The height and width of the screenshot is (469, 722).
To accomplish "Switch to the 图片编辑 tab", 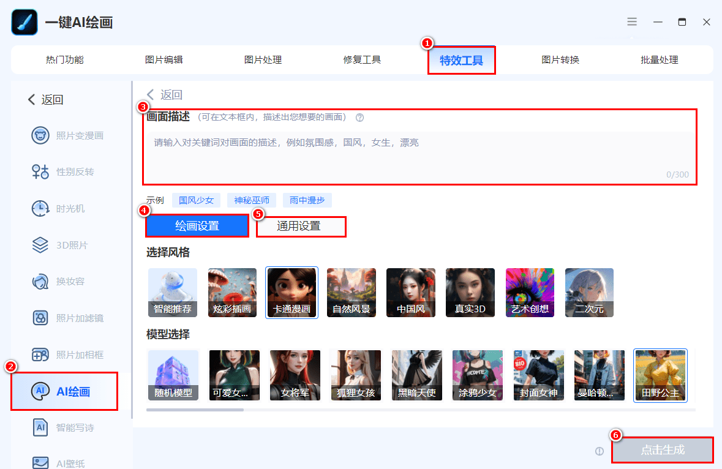I will pos(164,60).
